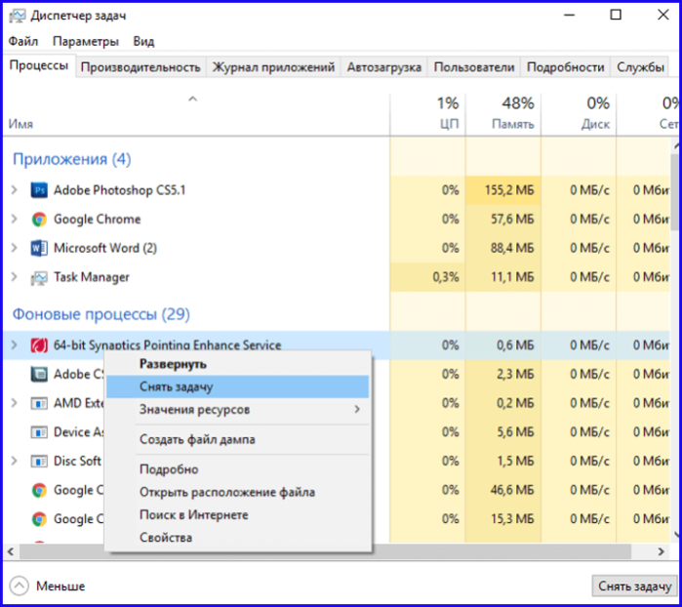The image size is (682, 607).
Task: Click the 0,3% CPU cell for Task Manager
Action: (427, 277)
